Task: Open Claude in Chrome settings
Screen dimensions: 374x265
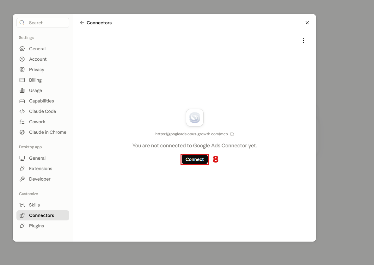Action: tap(43, 132)
